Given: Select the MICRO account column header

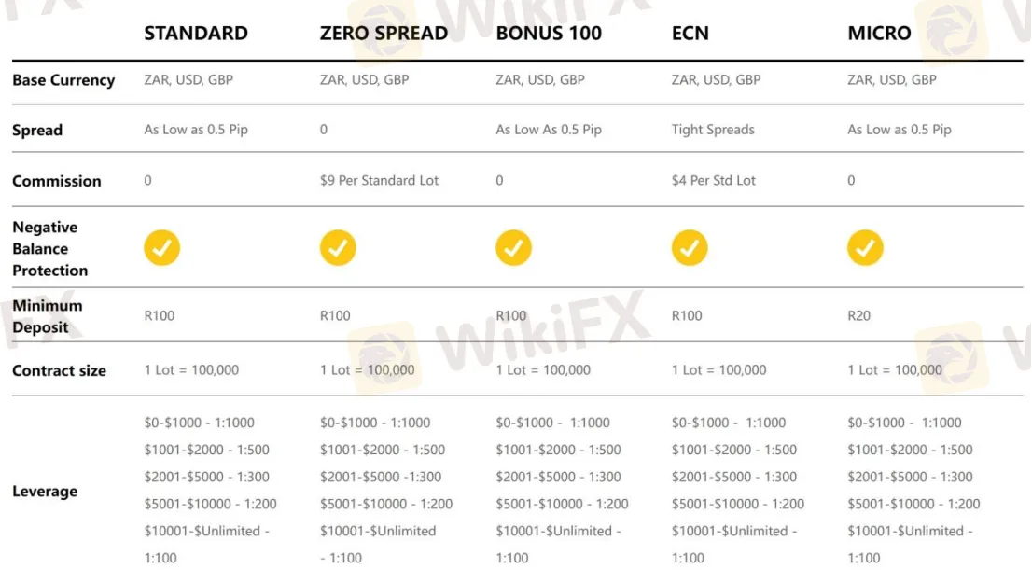Looking at the screenshot, I should pyautogui.click(x=879, y=34).
